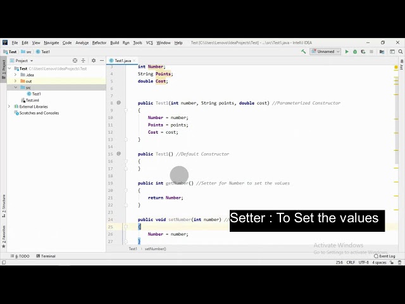Open the UTF-8 encoding selector
Viewport: 405px width, 304px height.
[x=363, y=262]
